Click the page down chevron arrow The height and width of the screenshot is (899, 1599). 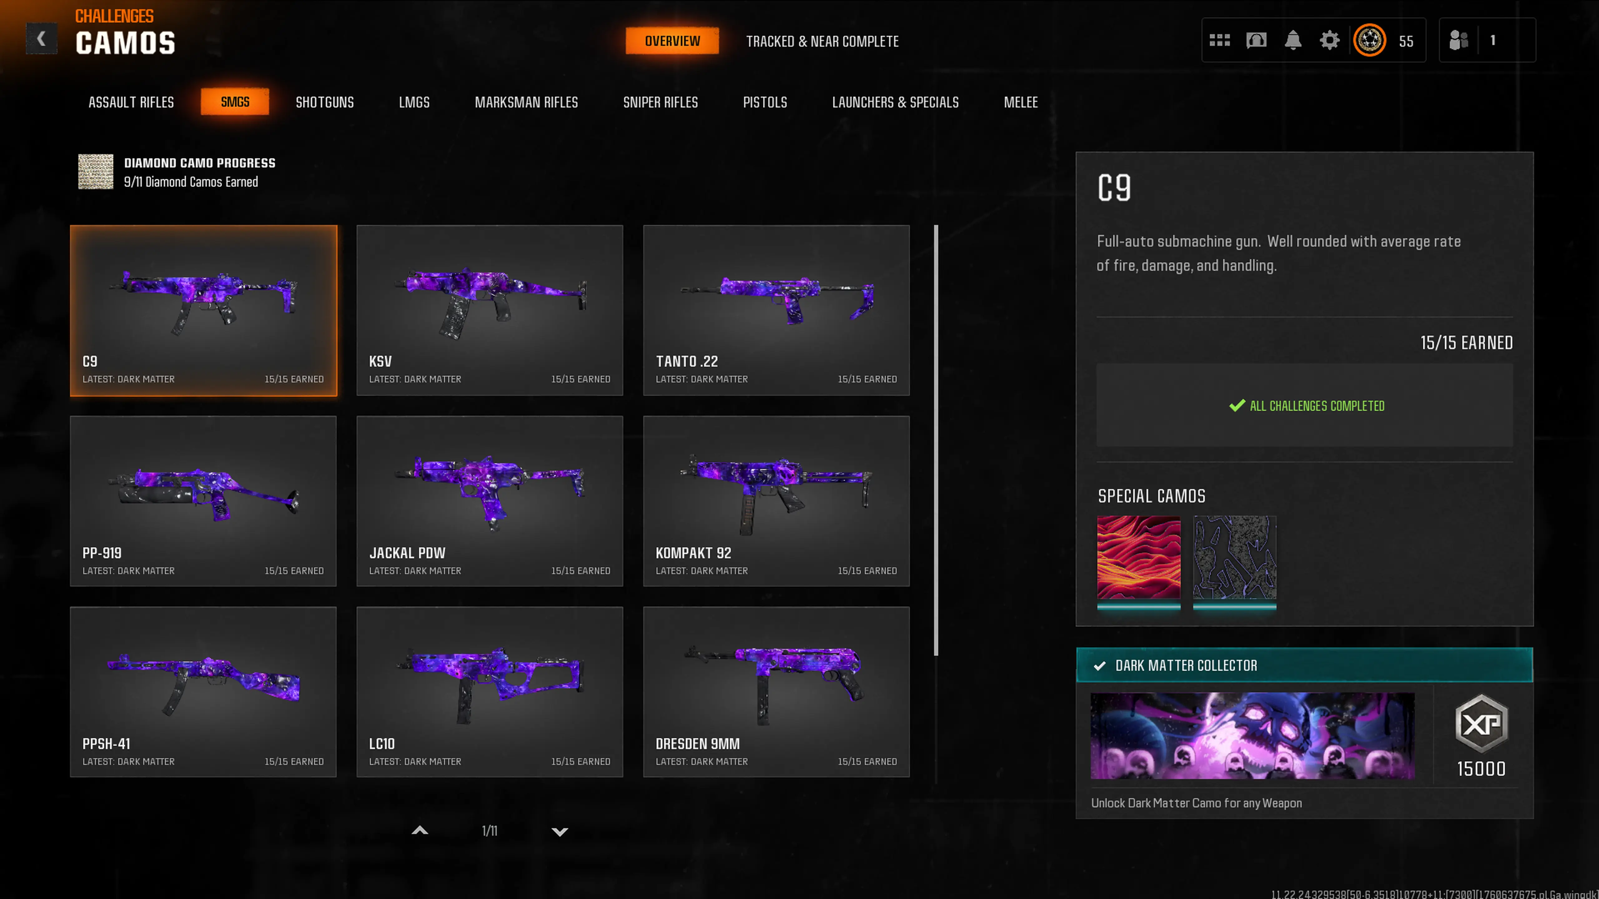click(x=559, y=831)
